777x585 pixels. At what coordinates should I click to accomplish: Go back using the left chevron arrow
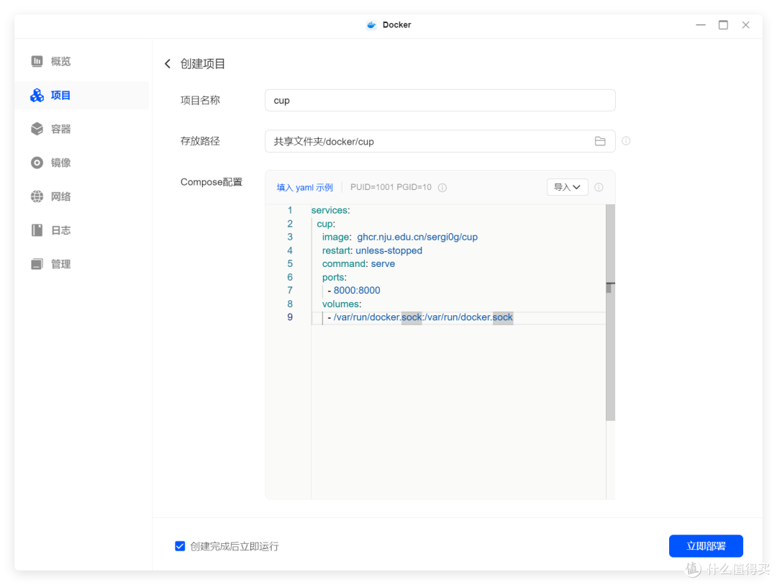click(x=167, y=63)
